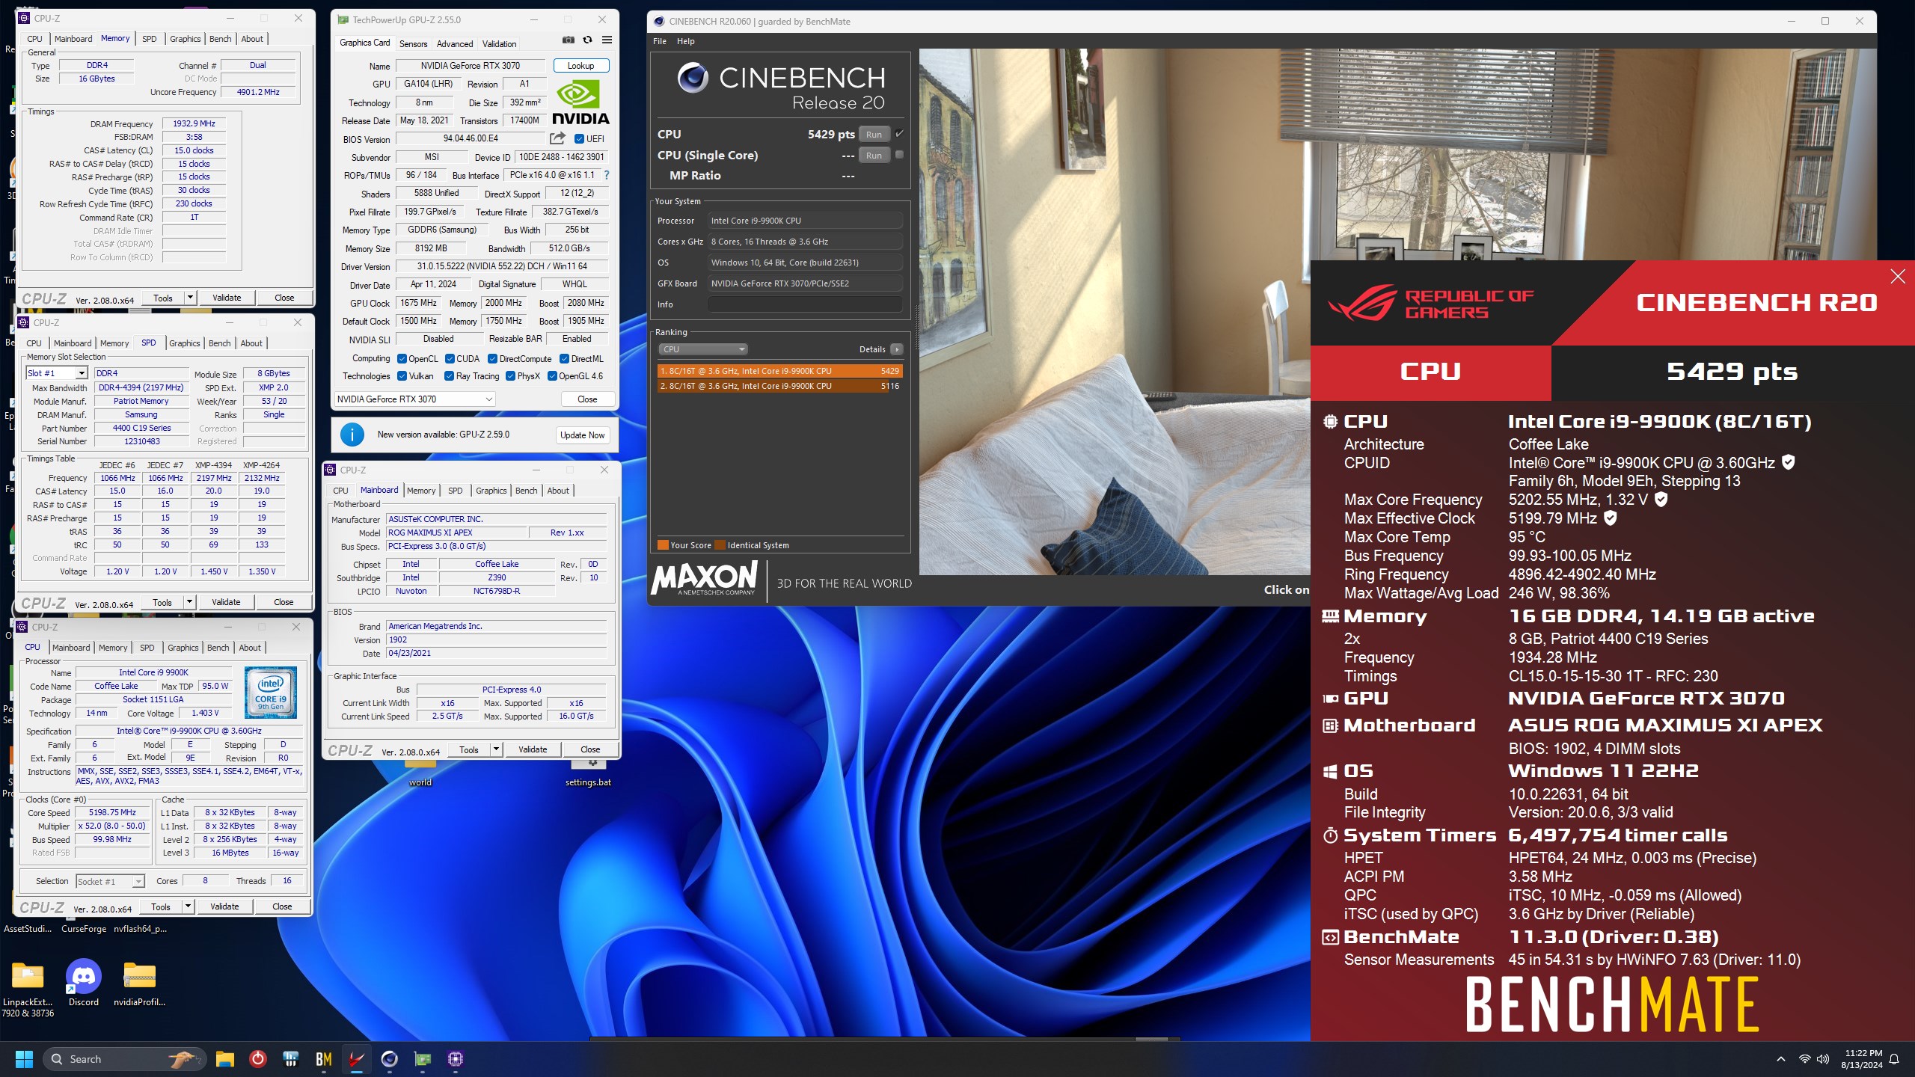Toggle the Ray Tracing checkbox
1915x1077 pixels.
449,376
